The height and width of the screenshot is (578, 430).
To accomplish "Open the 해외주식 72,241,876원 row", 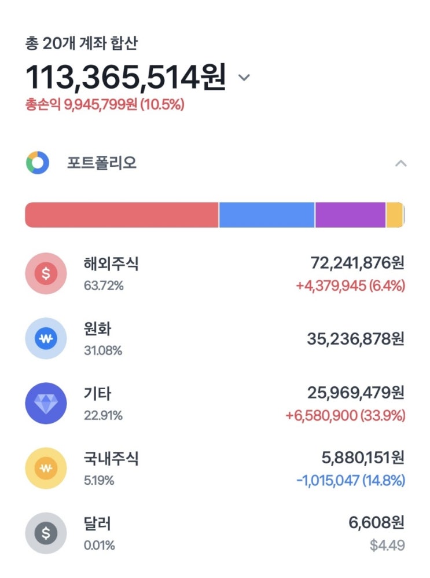I will 215,273.
